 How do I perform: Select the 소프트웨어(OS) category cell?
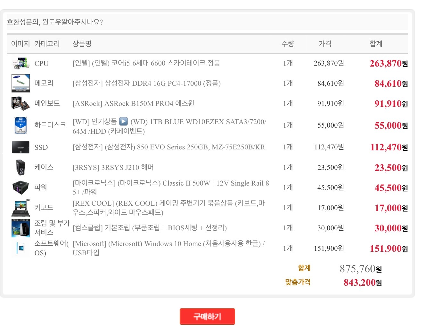pyautogui.click(x=52, y=248)
